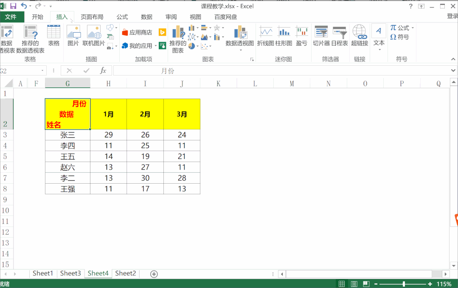Open the Name Box dropdown
The image size is (458, 288).
(x=42, y=70)
